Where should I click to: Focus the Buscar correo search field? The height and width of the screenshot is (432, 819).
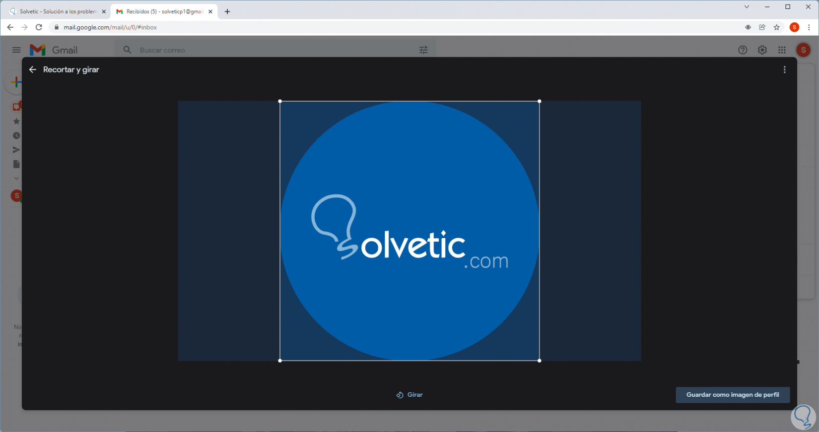point(275,50)
